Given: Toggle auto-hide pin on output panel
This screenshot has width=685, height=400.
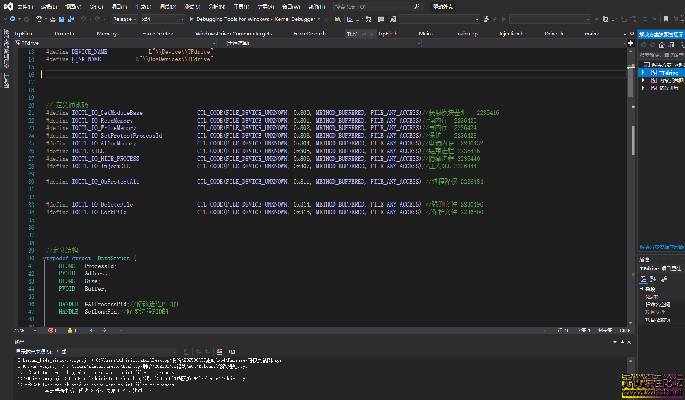Looking at the screenshot, I should pyautogui.click(x=622, y=342).
